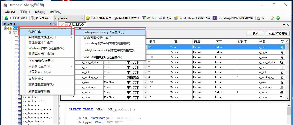Click the Boostrap的Web界面代码 B icon
The image size is (293, 125).
coord(215,18)
